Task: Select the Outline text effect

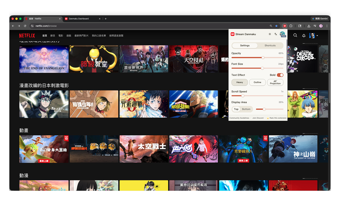Action: 257,82
